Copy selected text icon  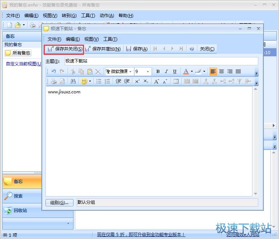click(x=81, y=72)
